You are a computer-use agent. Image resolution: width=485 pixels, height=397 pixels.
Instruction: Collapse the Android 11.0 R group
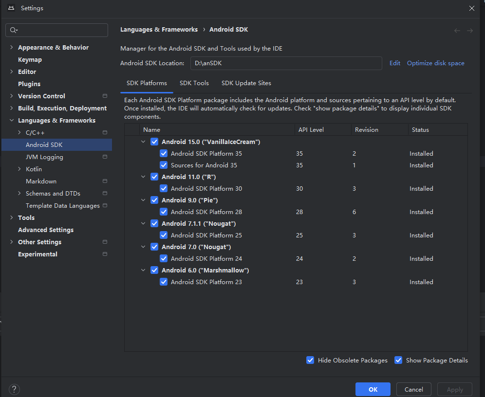click(x=143, y=177)
